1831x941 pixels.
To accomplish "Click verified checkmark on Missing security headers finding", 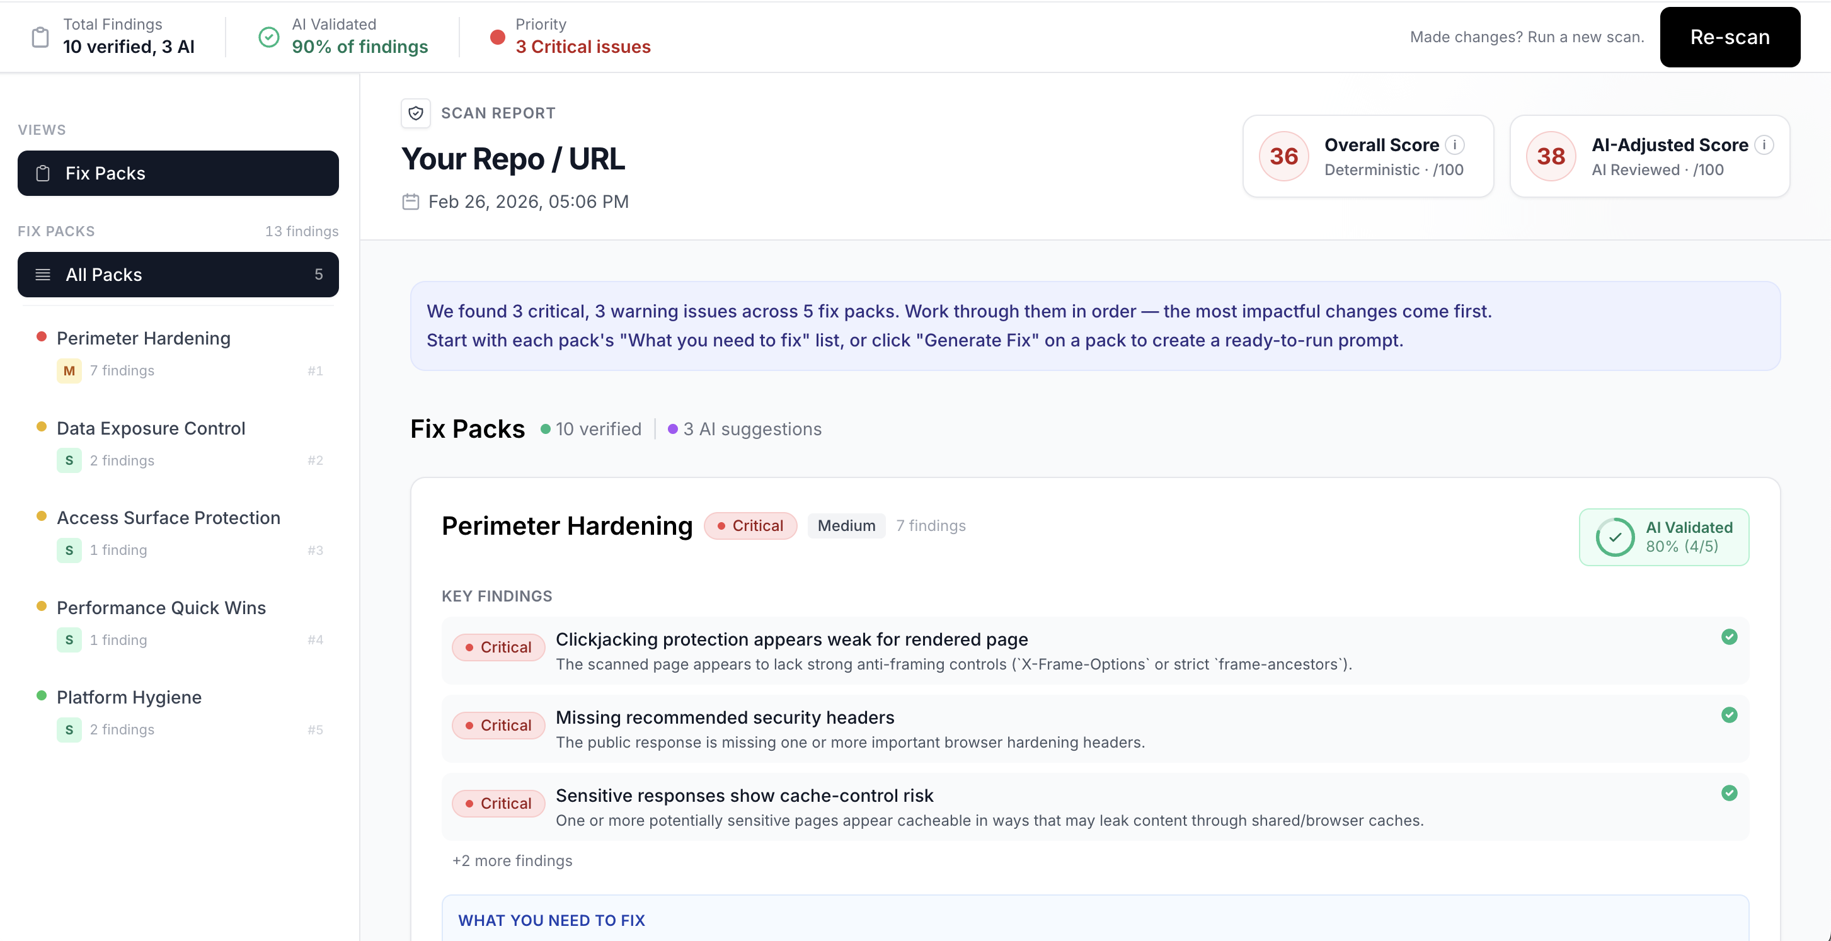I will coord(1730,715).
